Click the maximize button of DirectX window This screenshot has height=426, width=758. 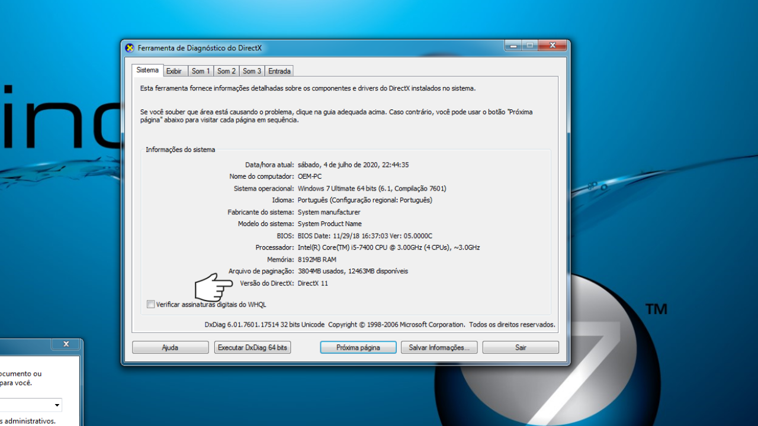529,46
